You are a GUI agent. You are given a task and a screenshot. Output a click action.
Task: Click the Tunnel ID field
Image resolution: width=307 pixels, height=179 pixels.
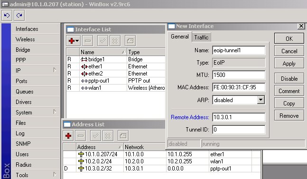pyautogui.click(x=239, y=130)
